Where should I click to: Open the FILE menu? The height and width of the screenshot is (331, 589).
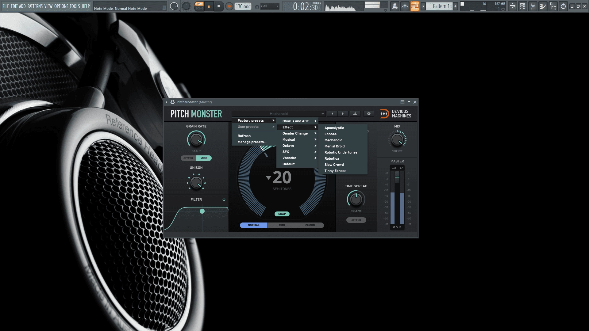(x=6, y=6)
